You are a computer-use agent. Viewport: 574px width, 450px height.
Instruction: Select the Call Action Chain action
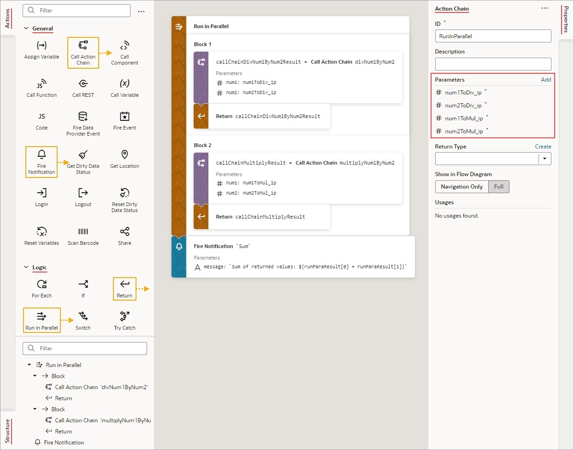pos(83,53)
